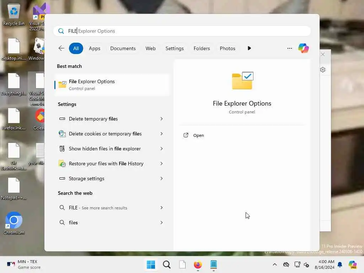364x273 pixels.
Task: Expand the Storage settings chevron
Action: pyautogui.click(x=162, y=178)
